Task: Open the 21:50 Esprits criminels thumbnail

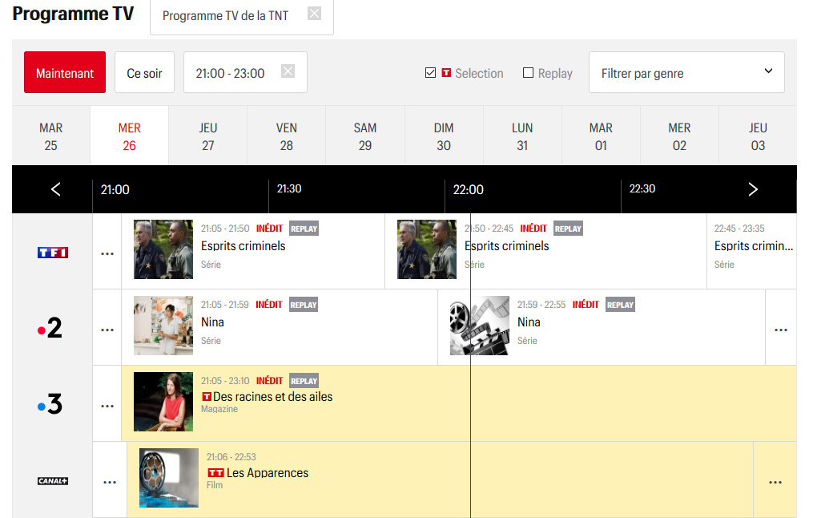Action: coord(427,249)
